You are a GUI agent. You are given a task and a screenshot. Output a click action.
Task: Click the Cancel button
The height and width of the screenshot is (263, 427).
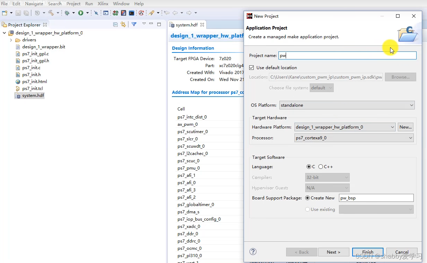pos(402,252)
